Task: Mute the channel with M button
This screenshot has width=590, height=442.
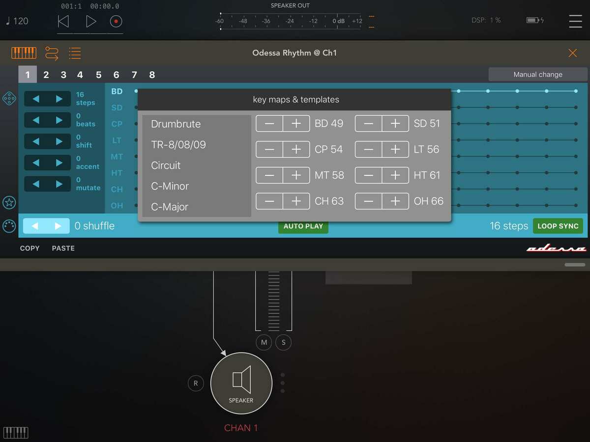Action: click(x=264, y=342)
